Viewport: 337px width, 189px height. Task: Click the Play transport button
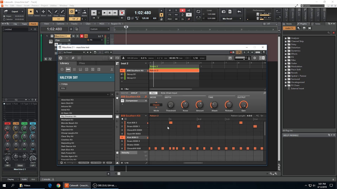point(104,13)
